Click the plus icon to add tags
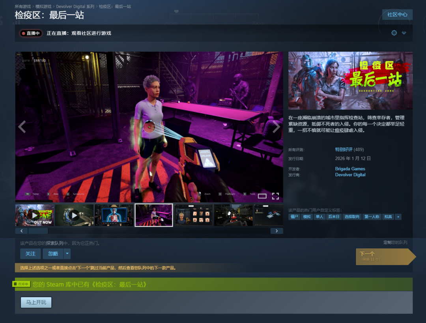 398,217
